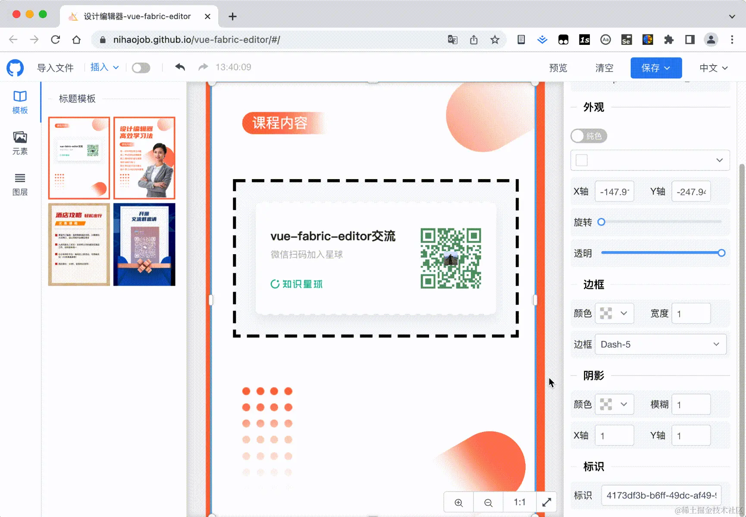Image resolution: width=746 pixels, height=517 pixels.
Task: Toggle the 纯色 fill mode switch
Action: point(589,136)
